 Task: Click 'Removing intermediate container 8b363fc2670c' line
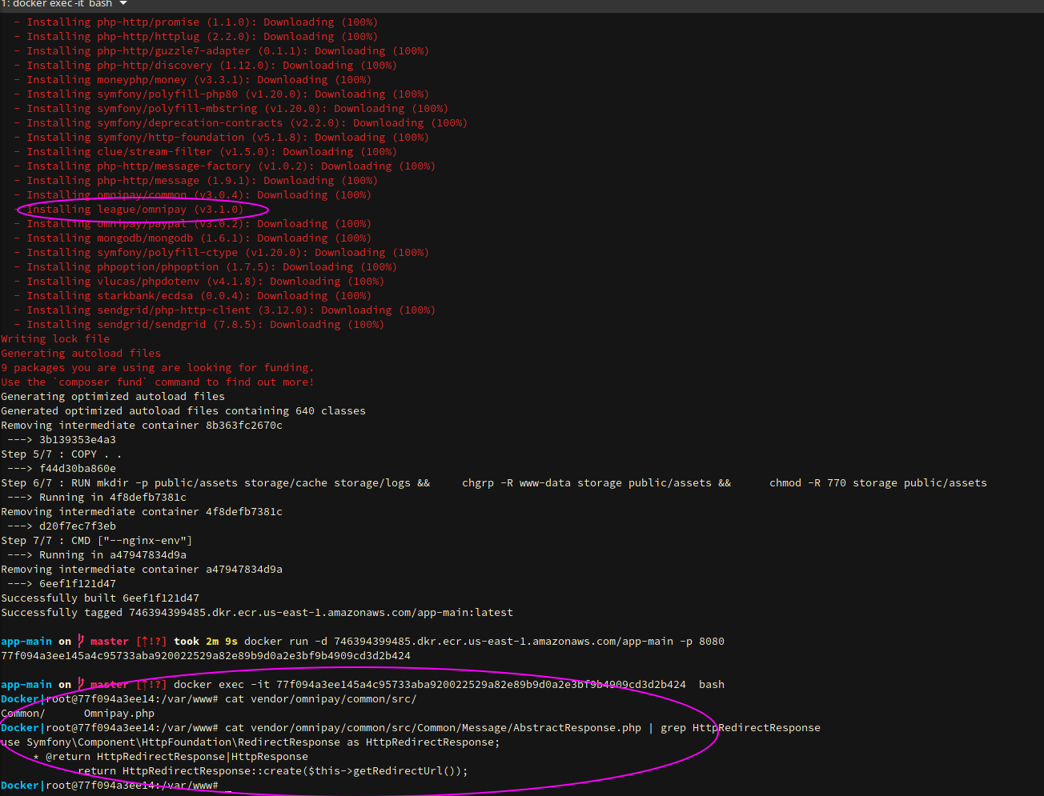pyautogui.click(x=142, y=426)
